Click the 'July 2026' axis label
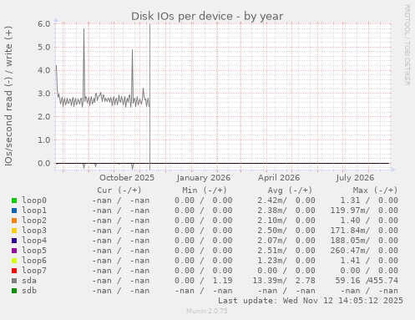The width and height of the screenshot is (415, 320). (x=355, y=178)
